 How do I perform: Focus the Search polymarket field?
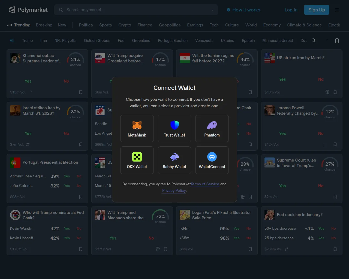pyautogui.click(x=136, y=10)
